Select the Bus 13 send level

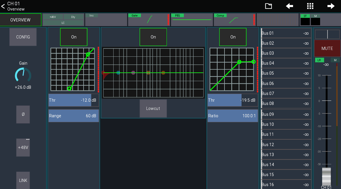[x=286, y=154]
